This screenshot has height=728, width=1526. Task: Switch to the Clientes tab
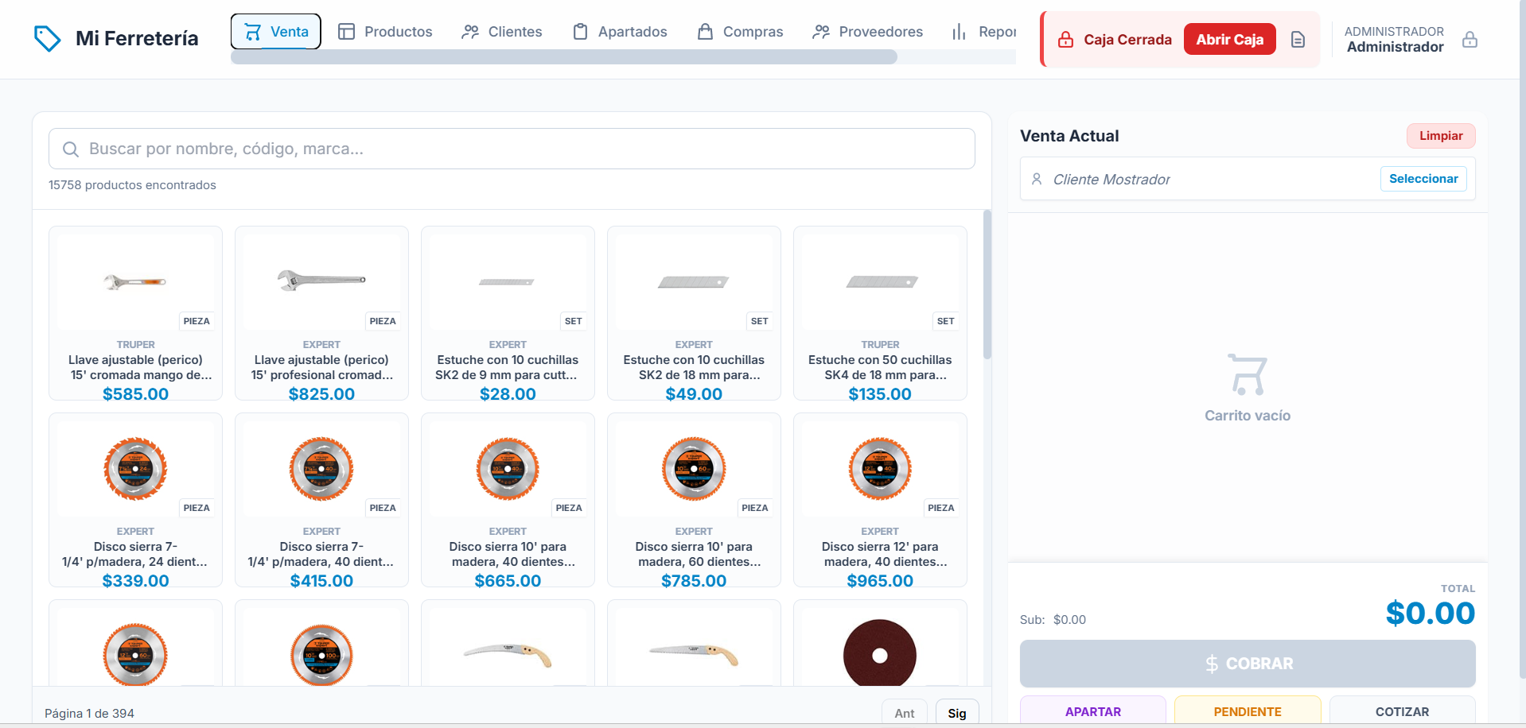tap(502, 32)
